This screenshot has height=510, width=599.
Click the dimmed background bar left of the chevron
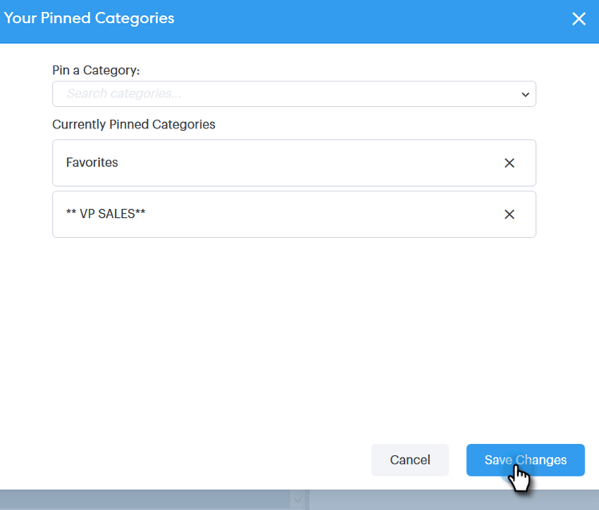[x=144, y=500]
